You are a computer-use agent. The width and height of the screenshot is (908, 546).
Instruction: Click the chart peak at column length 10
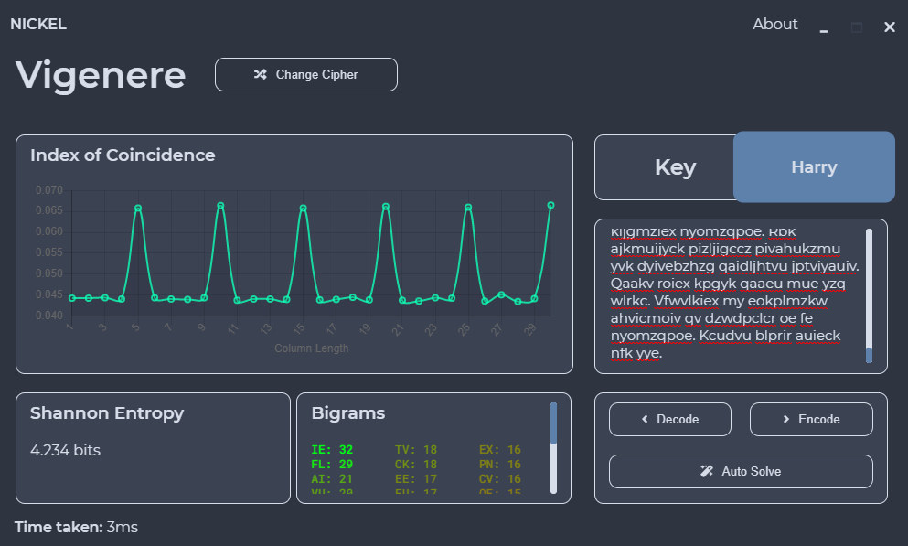click(220, 206)
